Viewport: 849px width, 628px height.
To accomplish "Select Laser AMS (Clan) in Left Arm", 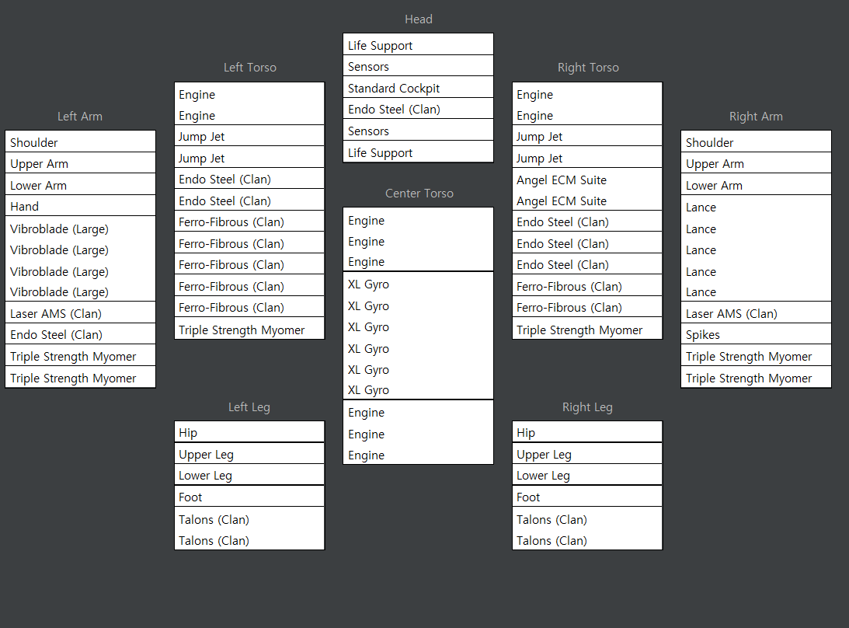I will point(80,313).
